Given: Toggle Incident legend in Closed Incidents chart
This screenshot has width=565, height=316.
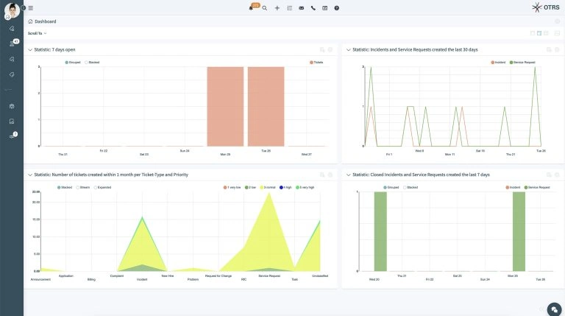Looking at the screenshot, I should 513,187.
